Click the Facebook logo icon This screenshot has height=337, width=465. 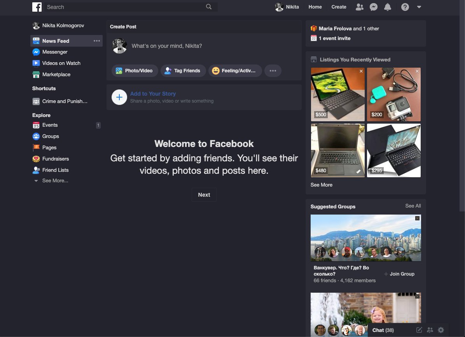click(37, 7)
